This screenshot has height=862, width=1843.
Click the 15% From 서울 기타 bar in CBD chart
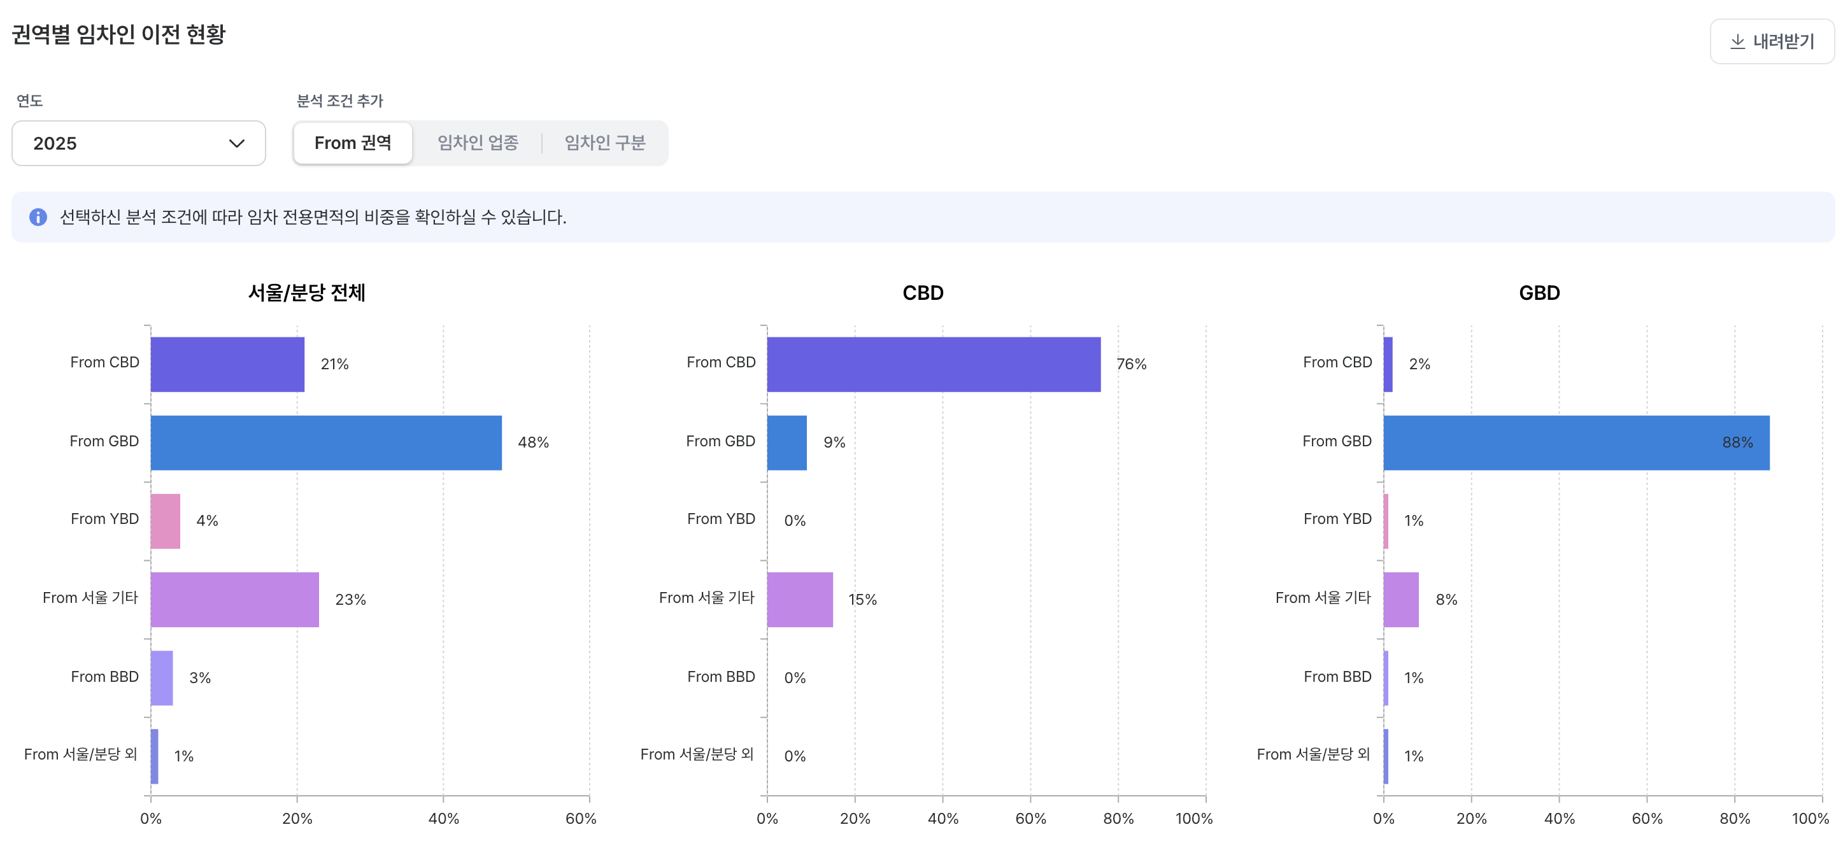point(800,600)
